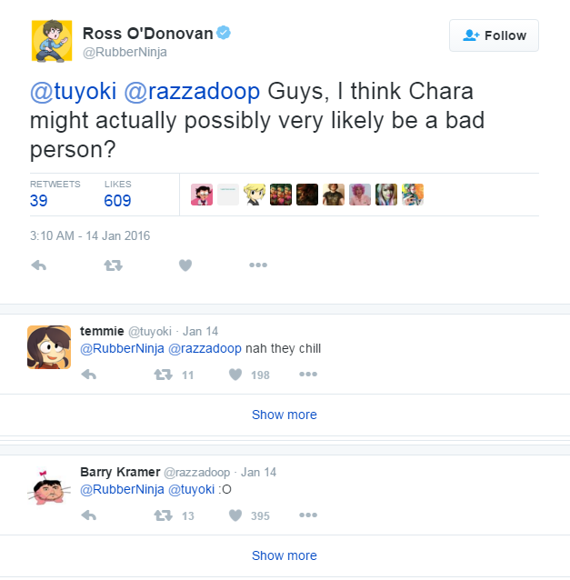Open more options on main tweet
Screen dimensions: 570x580
click(258, 265)
